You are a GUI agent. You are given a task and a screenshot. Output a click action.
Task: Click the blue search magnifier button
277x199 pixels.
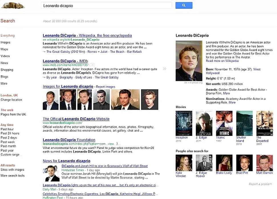(184, 5)
